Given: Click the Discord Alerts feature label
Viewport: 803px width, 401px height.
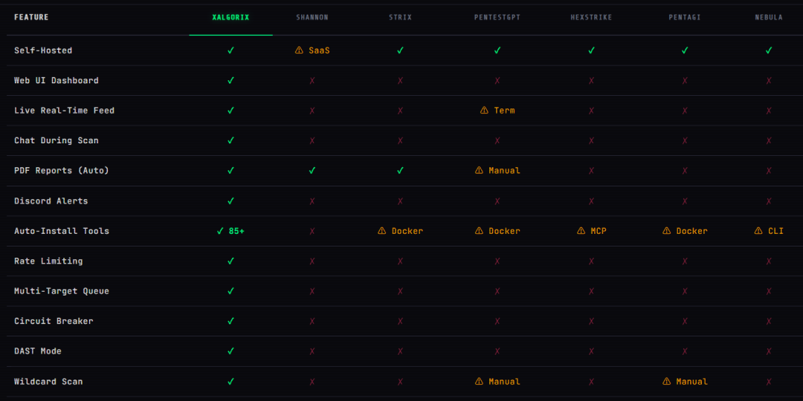Looking at the screenshot, I should tap(51, 201).
